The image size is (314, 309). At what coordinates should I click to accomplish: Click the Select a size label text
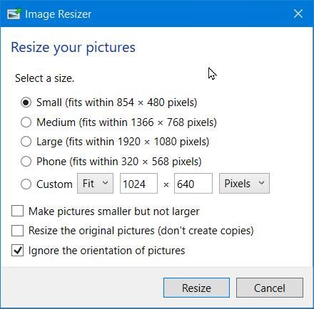click(x=45, y=78)
